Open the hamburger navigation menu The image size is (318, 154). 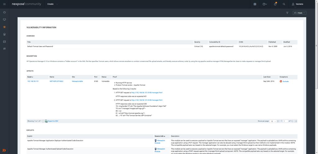(4, 4)
